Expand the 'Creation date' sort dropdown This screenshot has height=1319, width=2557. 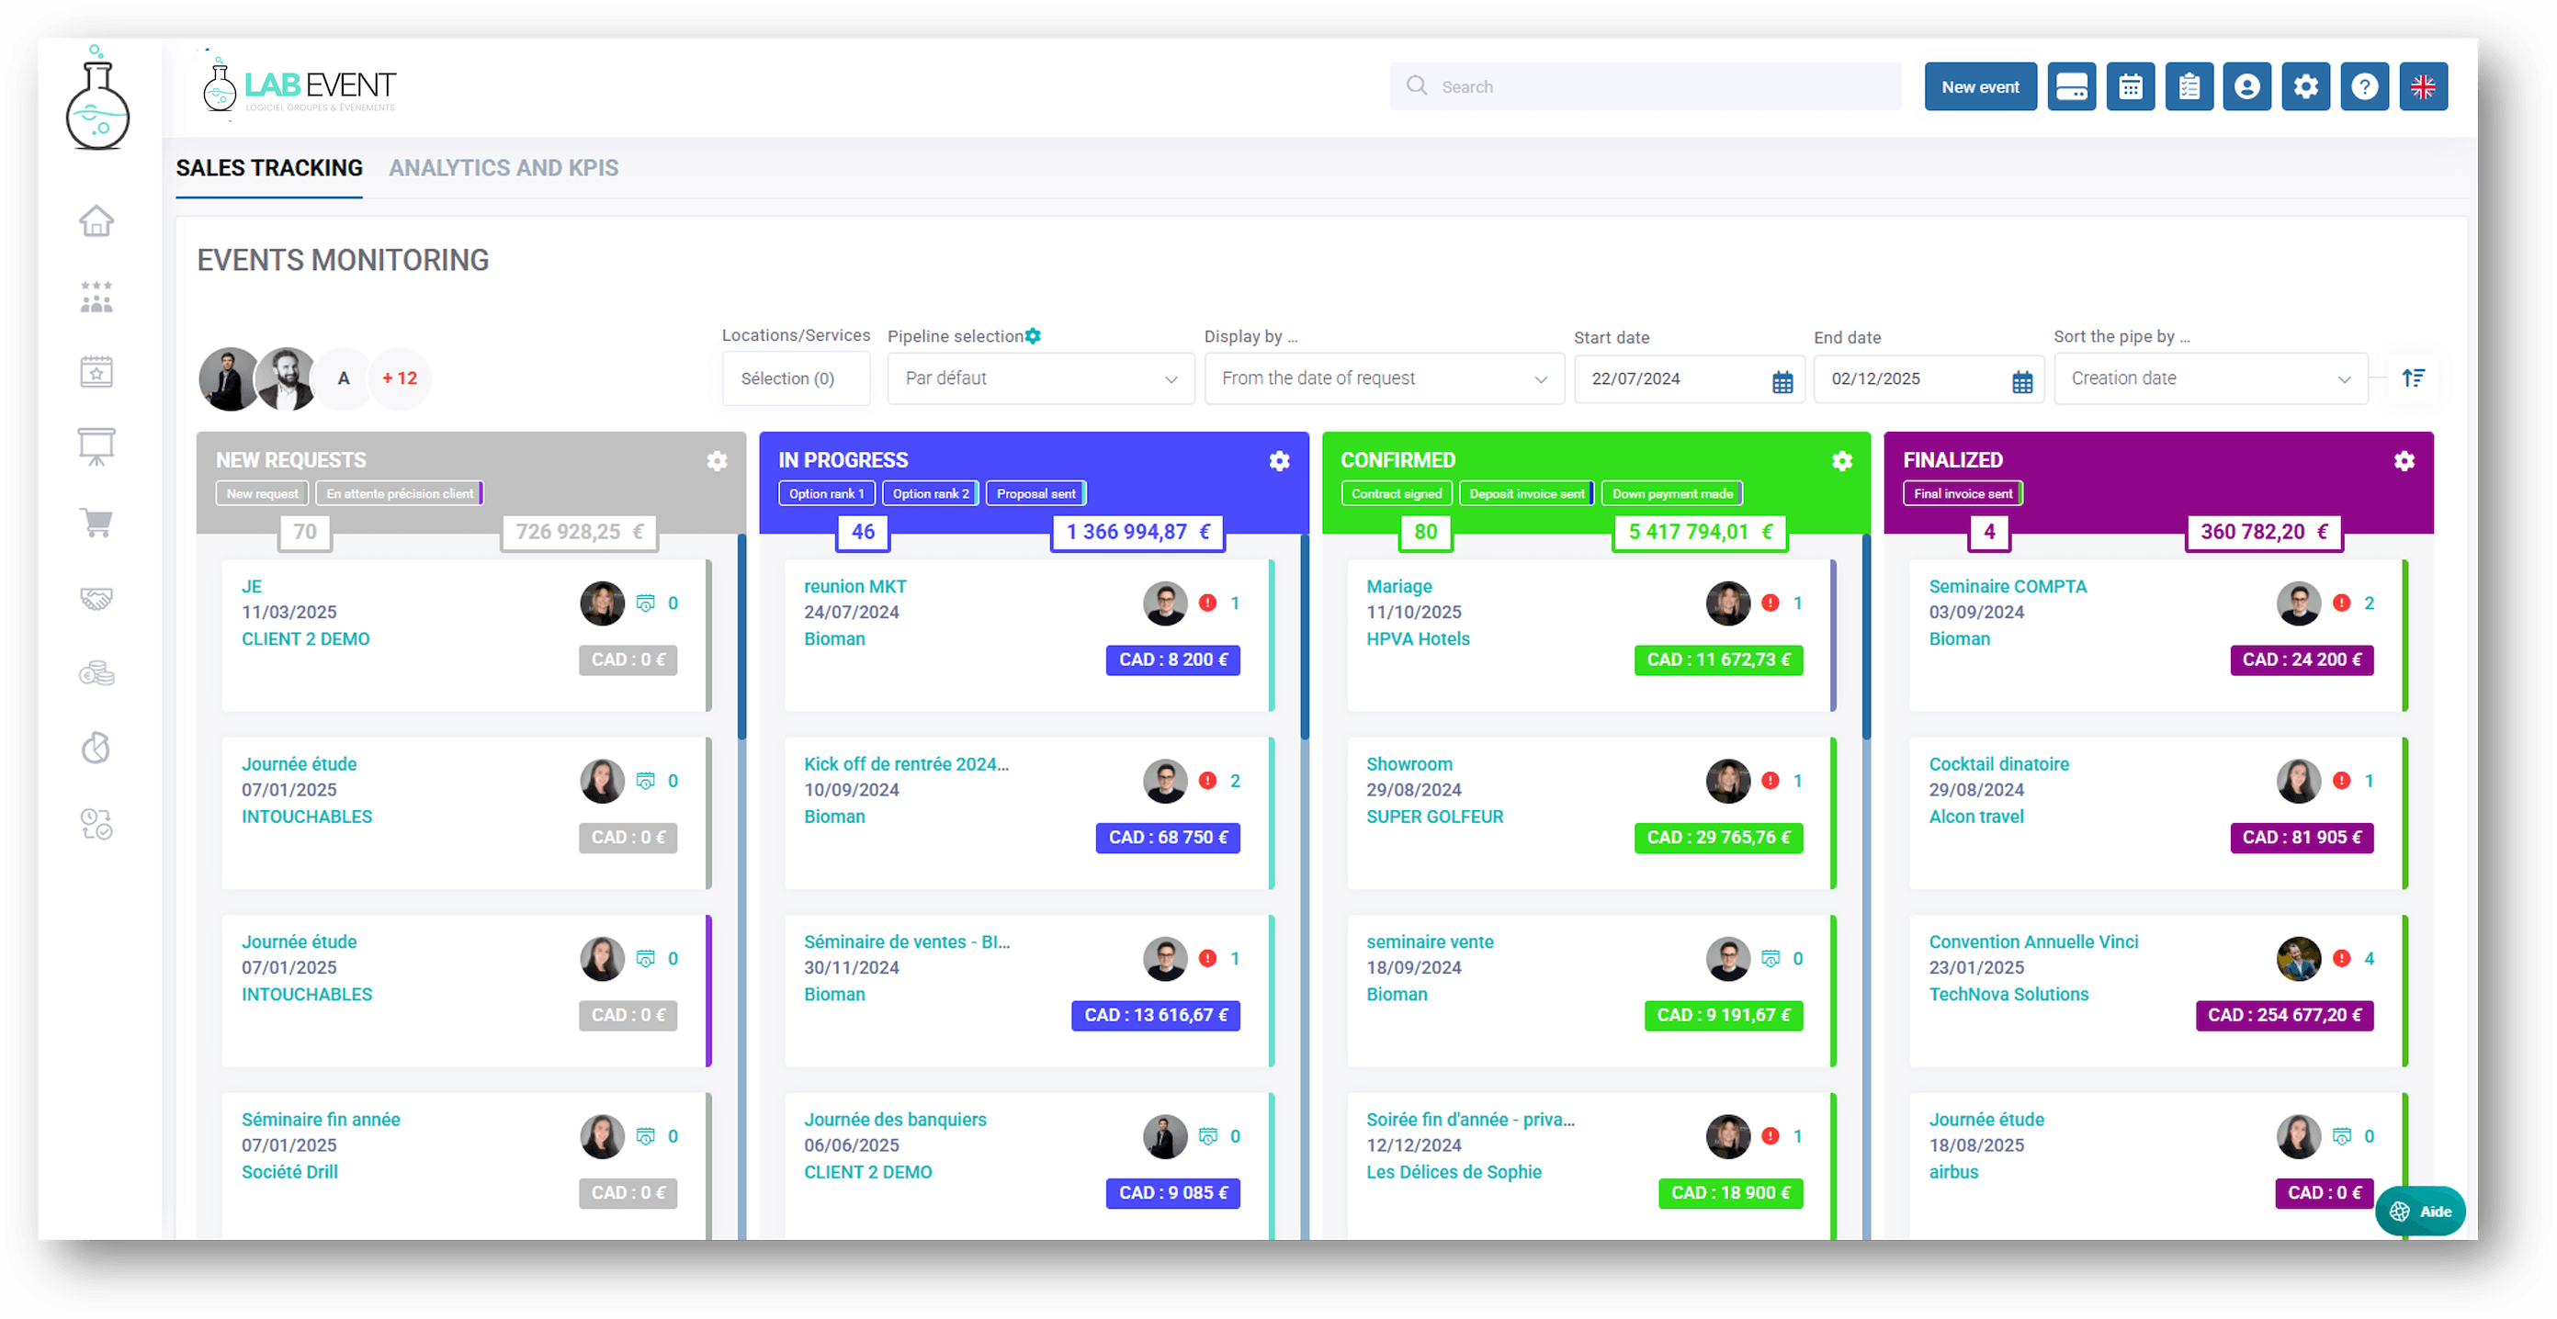point(2210,378)
